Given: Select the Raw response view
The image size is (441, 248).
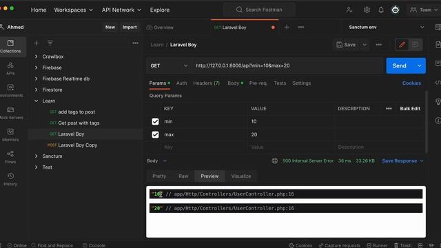Looking at the screenshot, I should pos(183,176).
